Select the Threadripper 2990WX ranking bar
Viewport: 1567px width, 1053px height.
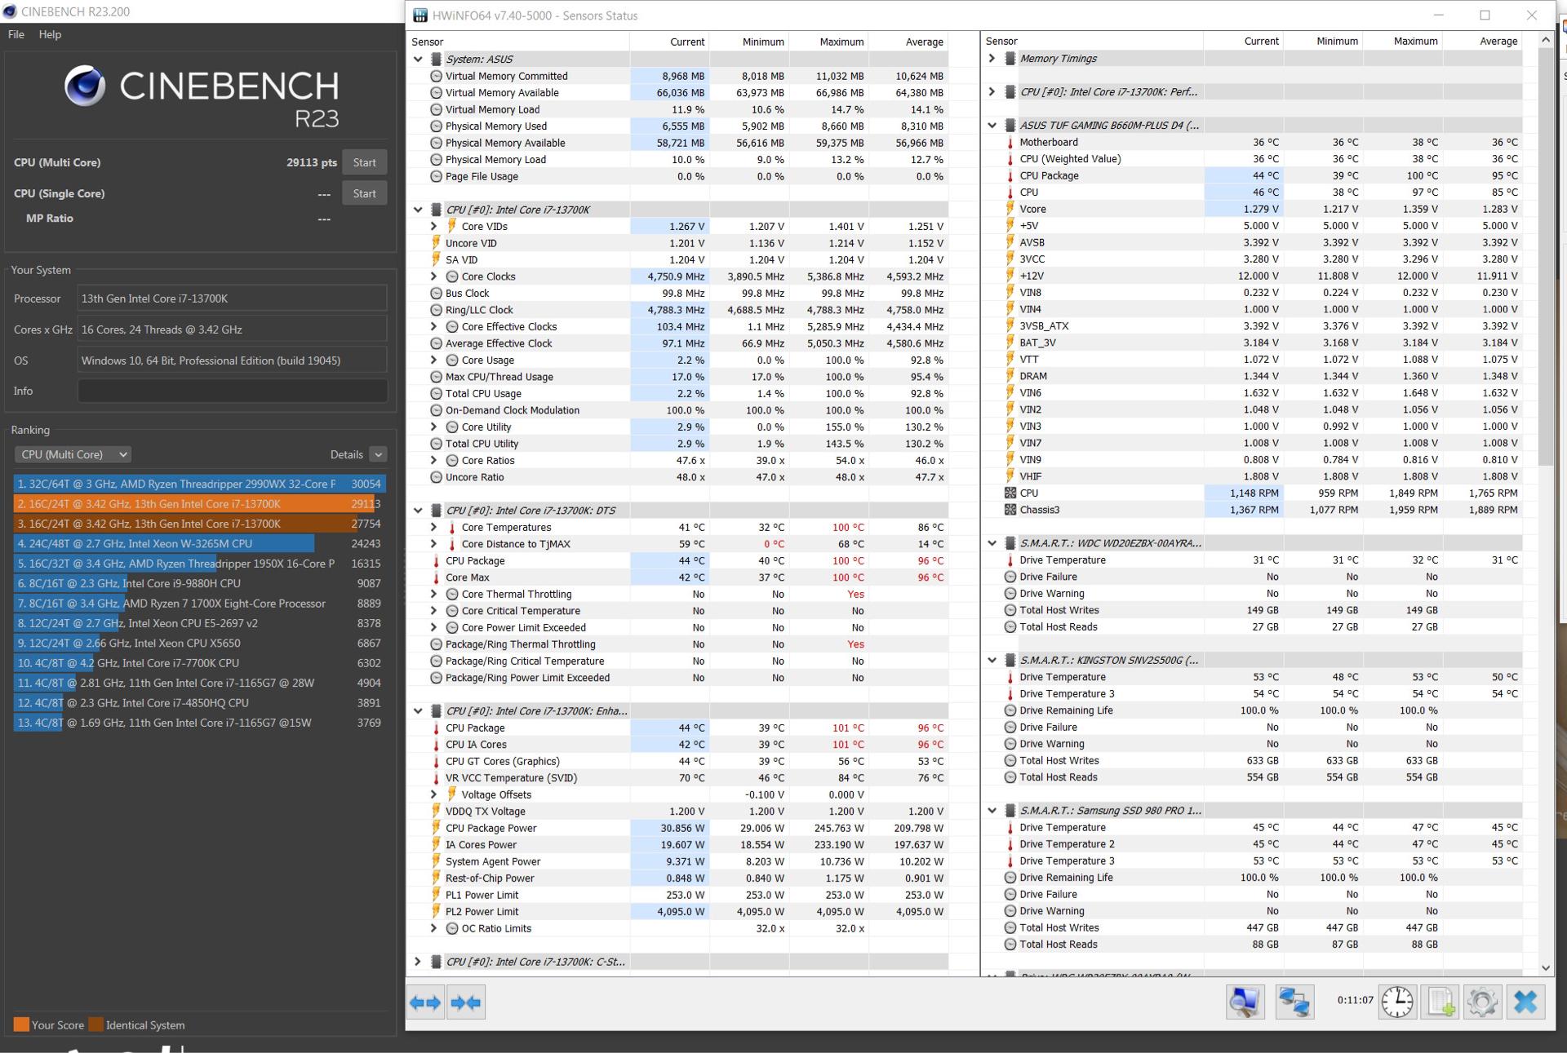(x=200, y=484)
